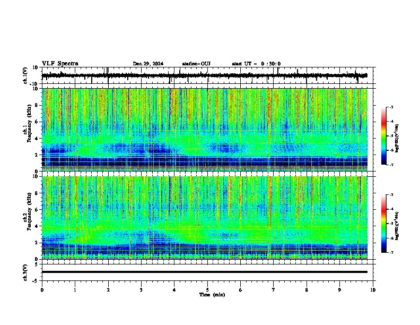
Task: Click the "4" kHz tick on ch.2 frequency axis
Action: 37,226
